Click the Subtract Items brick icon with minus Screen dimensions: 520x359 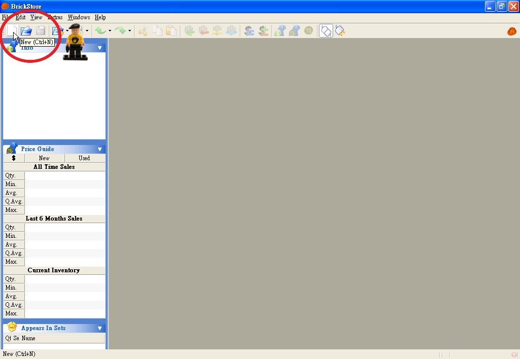203,31
